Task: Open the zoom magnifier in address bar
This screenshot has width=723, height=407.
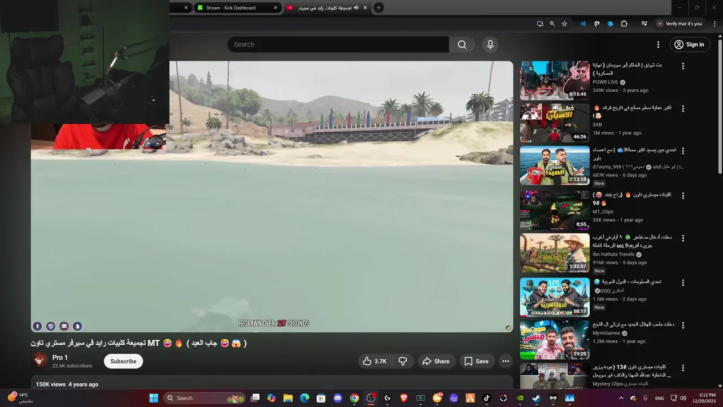Action: pos(552,24)
